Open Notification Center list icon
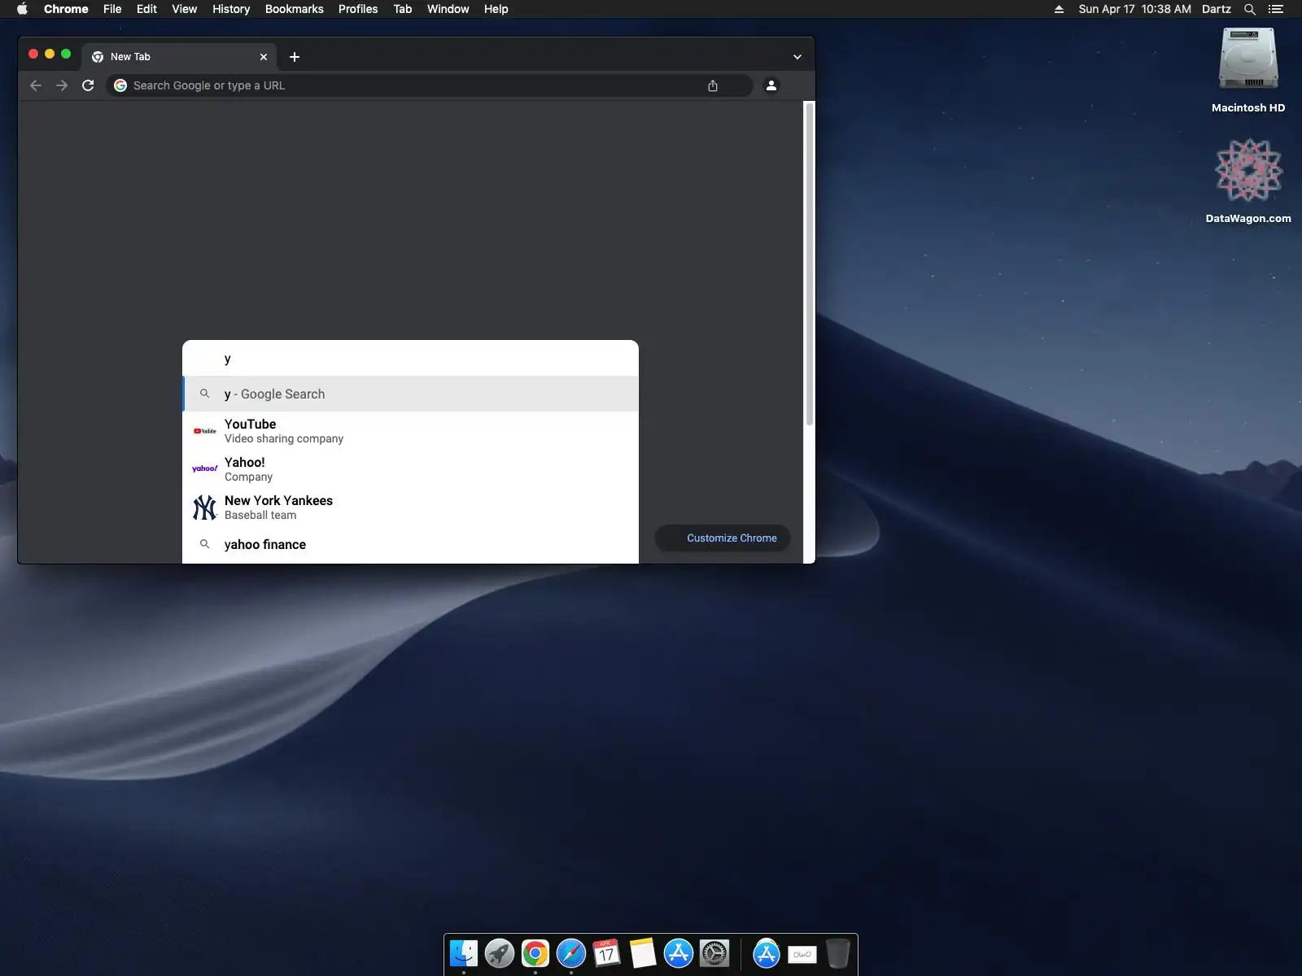The image size is (1302, 976). pyautogui.click(x=1276, y=9)
